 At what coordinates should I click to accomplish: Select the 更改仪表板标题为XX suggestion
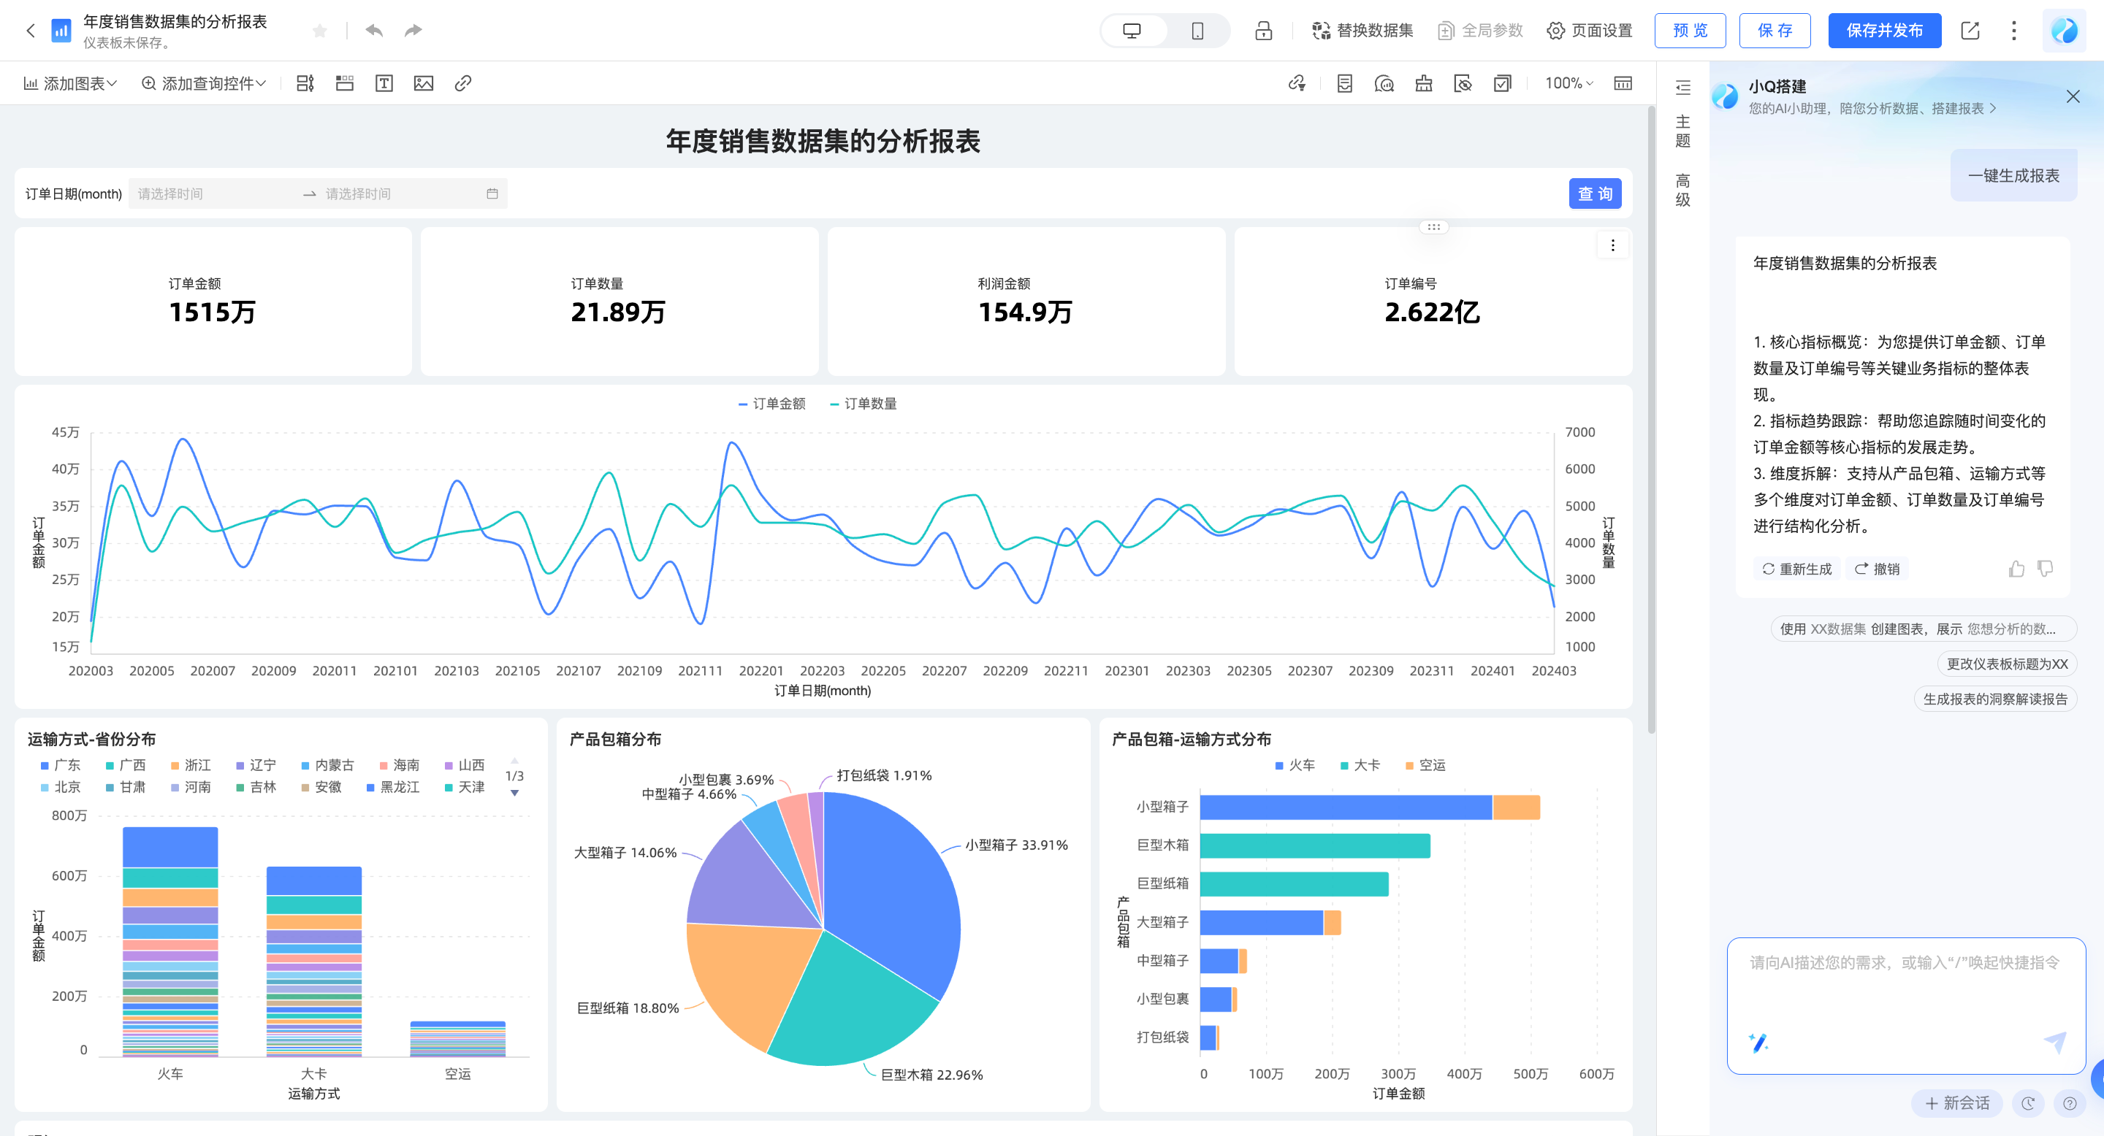[x=2007, y=664]
